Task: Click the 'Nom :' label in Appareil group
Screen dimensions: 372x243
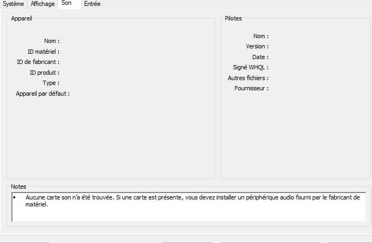Action: click(52, 41)
